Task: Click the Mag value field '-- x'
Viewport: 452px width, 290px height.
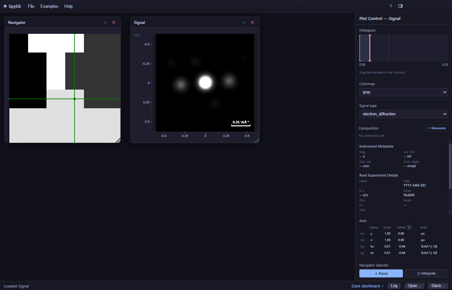Action: (362, 157)
